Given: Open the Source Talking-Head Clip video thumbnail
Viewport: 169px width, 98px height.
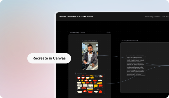Looking at the screenshot, I should [90, 56].
